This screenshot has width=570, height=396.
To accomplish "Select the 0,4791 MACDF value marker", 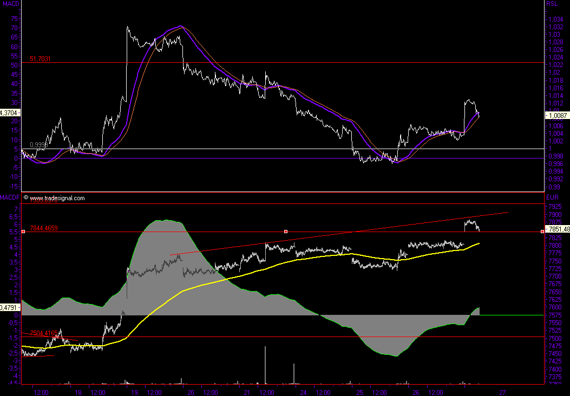I will tap(10, 307).
